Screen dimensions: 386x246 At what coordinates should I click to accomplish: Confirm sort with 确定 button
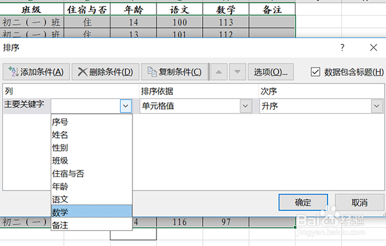[303, 202]
